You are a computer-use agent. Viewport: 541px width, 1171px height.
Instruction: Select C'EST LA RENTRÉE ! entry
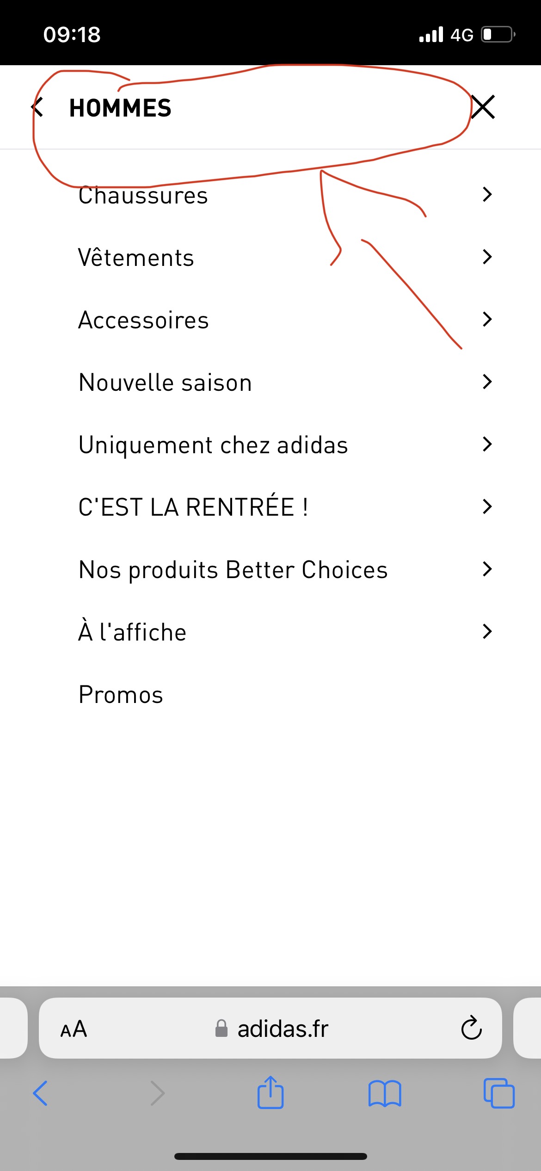tap(193, 507)
